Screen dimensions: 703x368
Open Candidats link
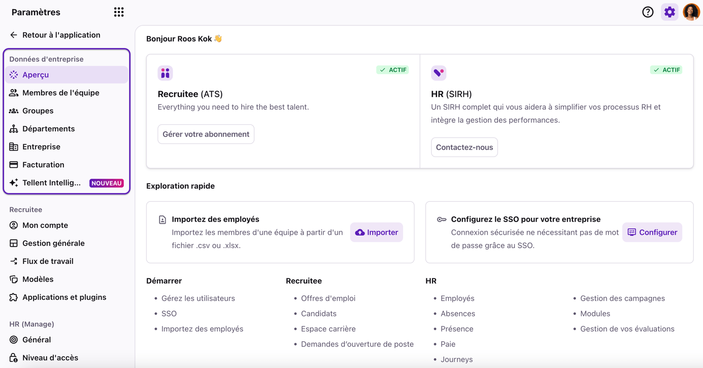pyautogui.click(x=319, y=313)
